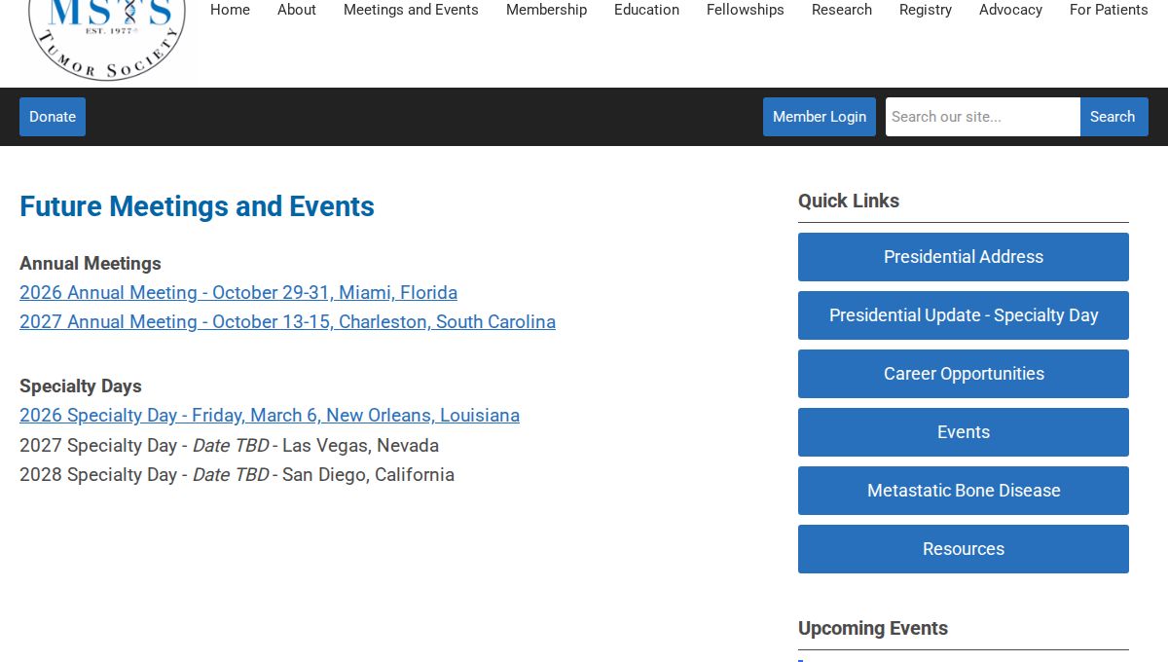Open the 2026 Annual Meeting Miami link

tap(238, 293)
